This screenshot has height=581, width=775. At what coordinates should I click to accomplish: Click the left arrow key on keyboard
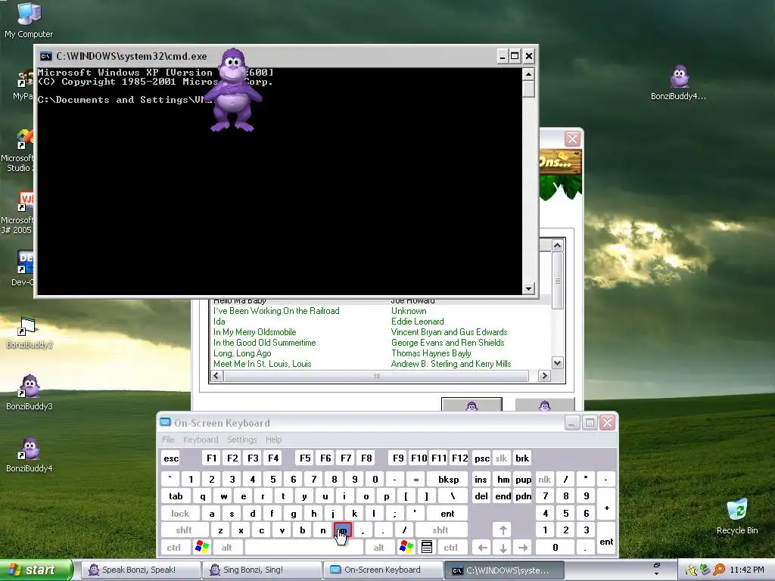point(482,548)
